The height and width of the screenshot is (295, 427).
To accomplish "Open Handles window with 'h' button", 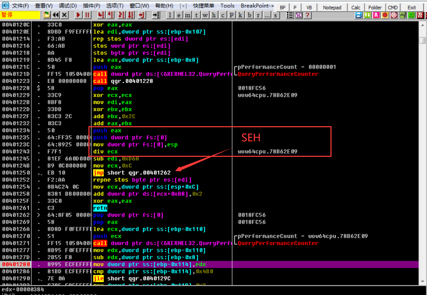I will point(214,15).
